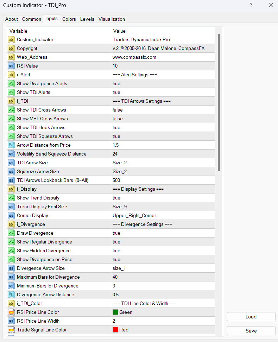The width and height of the screenshot is (278, 342).
Task: Toggle Show TDI Cross Arrows false value
Action: 118,110
